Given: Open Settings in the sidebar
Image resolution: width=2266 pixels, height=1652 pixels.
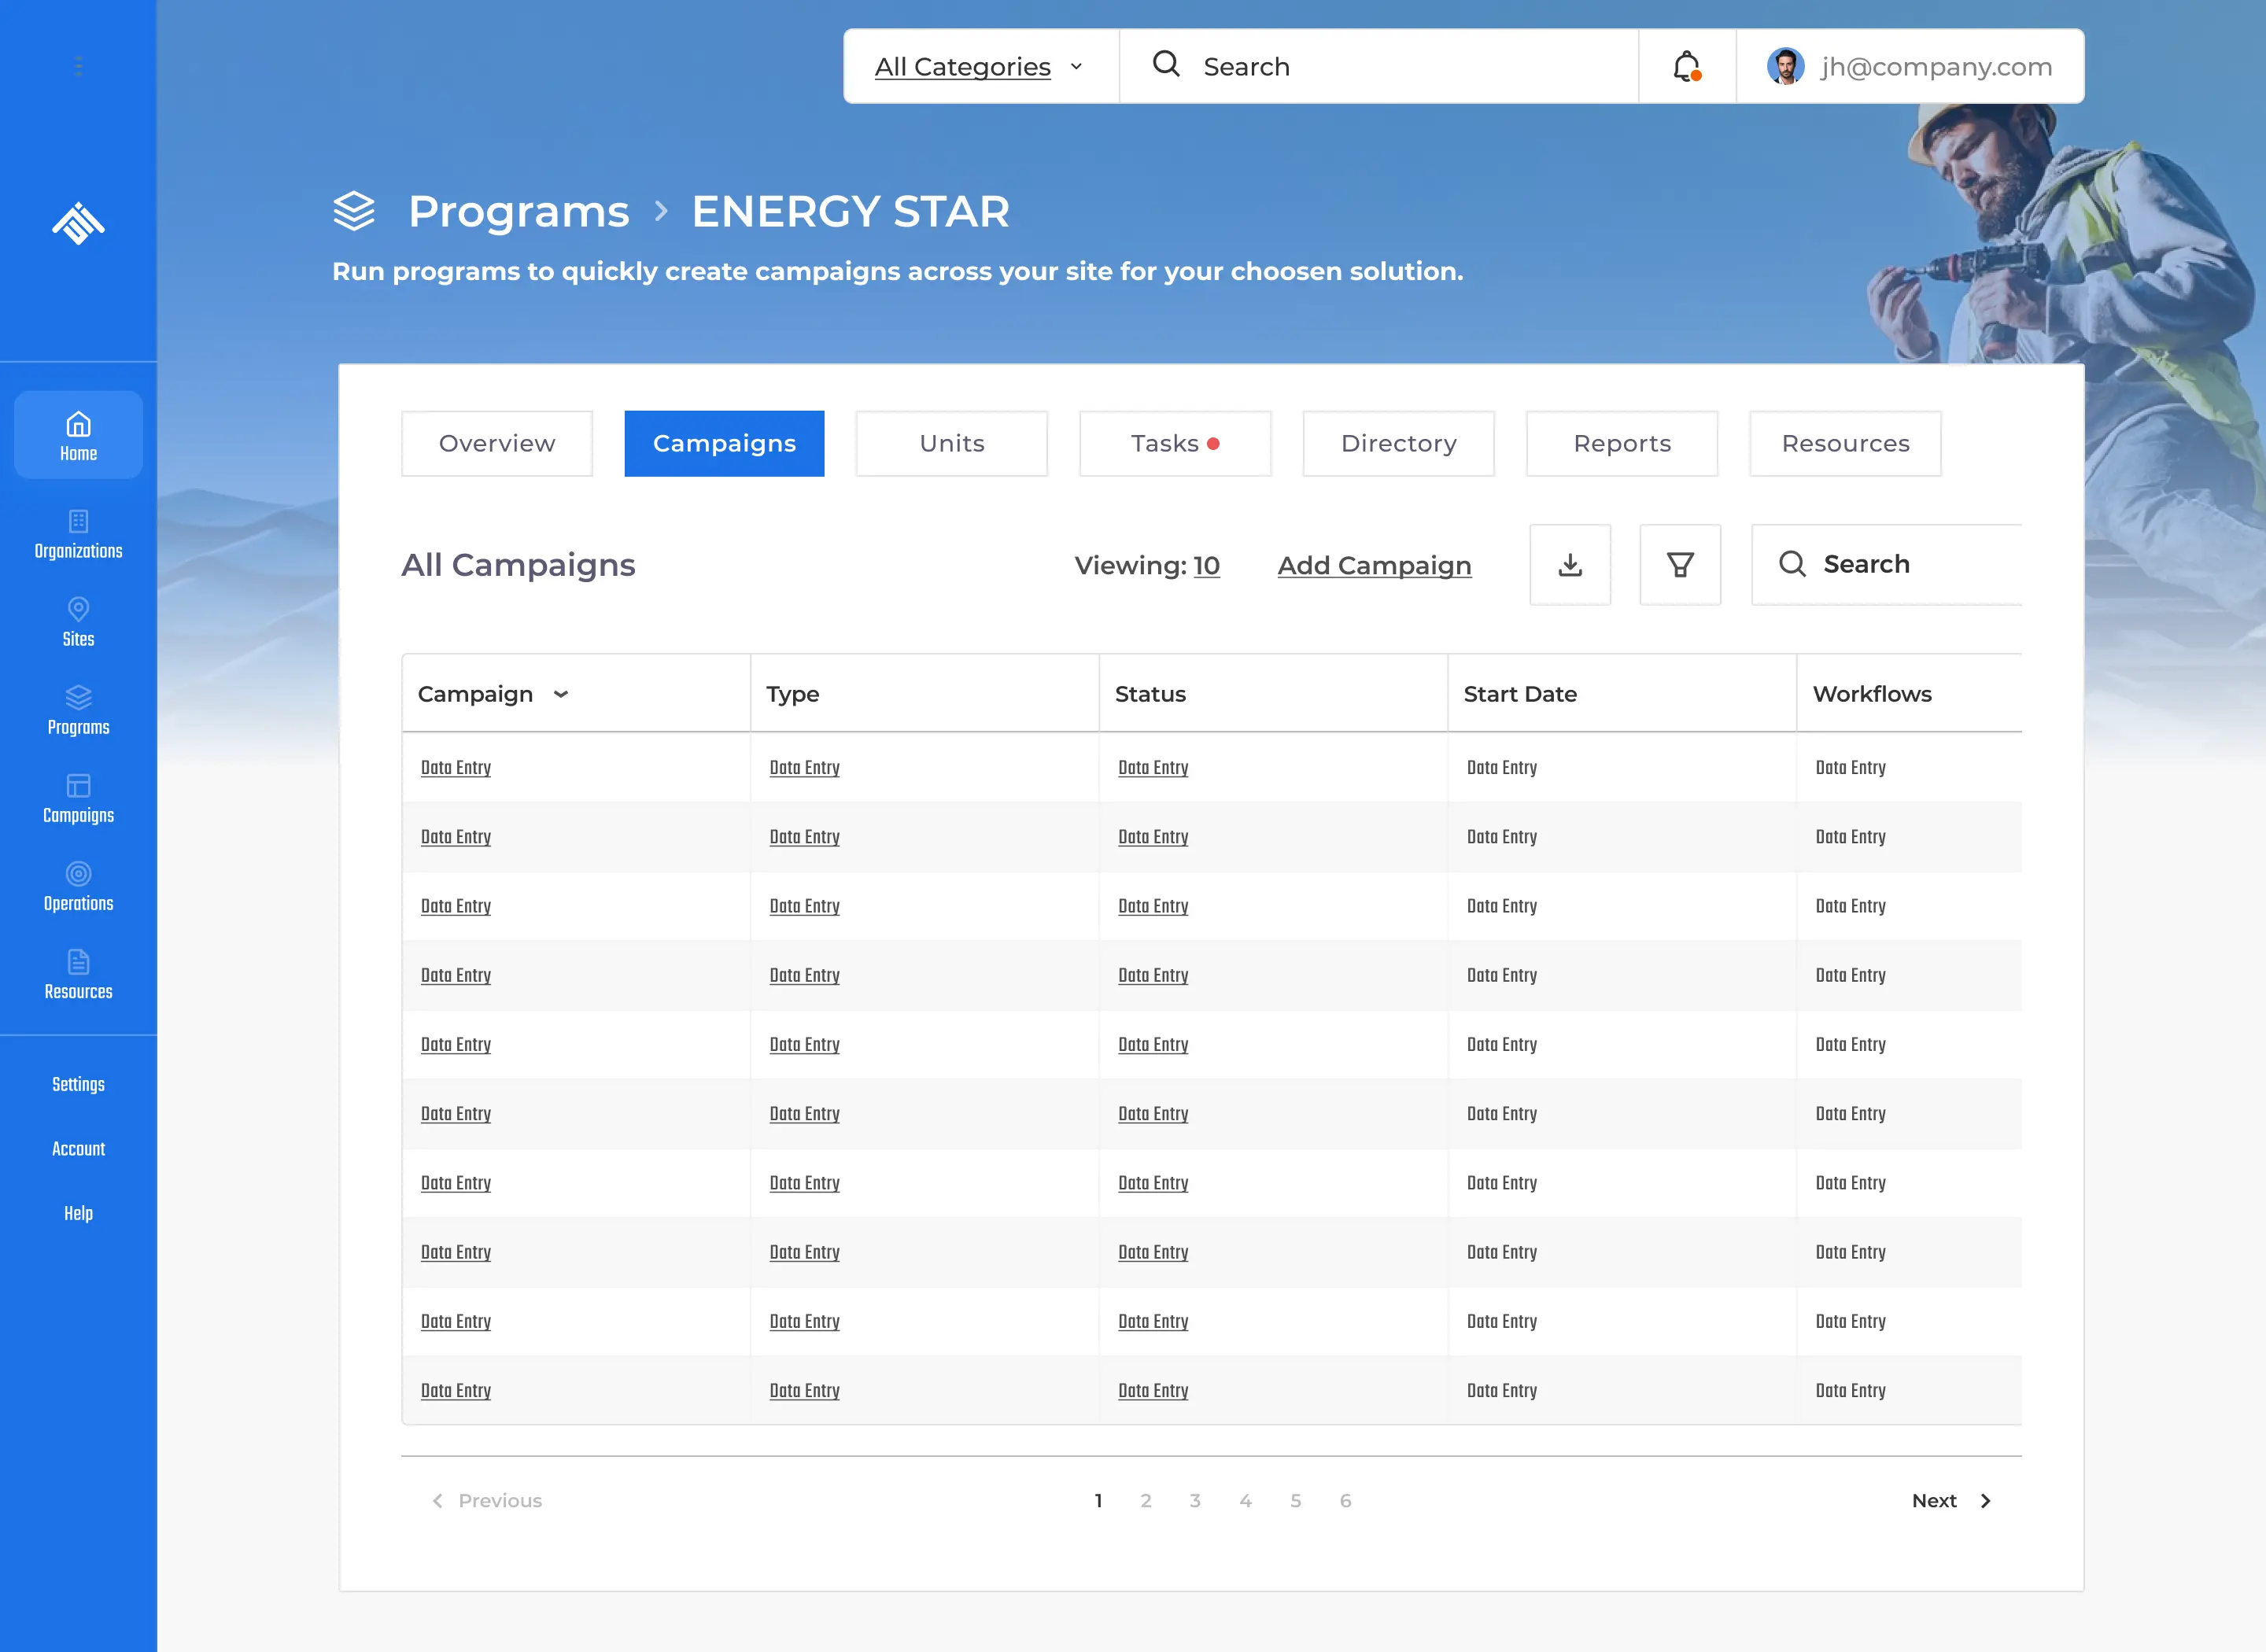Looking at the screenshot, I should [78, 1085].
